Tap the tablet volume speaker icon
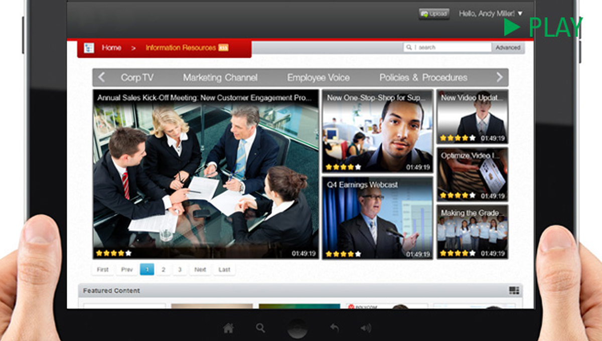Viewport: 602px width, 341px height. 366,328
